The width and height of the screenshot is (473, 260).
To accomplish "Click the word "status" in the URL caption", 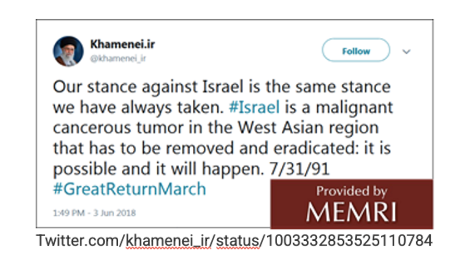I will coord(236,241).
